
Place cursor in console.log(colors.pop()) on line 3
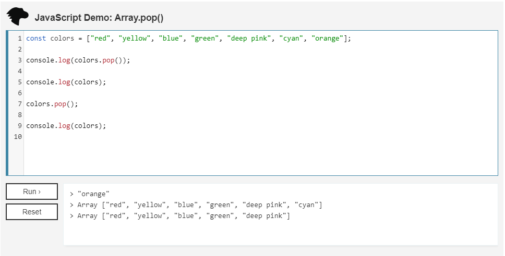tap(78, 60)
